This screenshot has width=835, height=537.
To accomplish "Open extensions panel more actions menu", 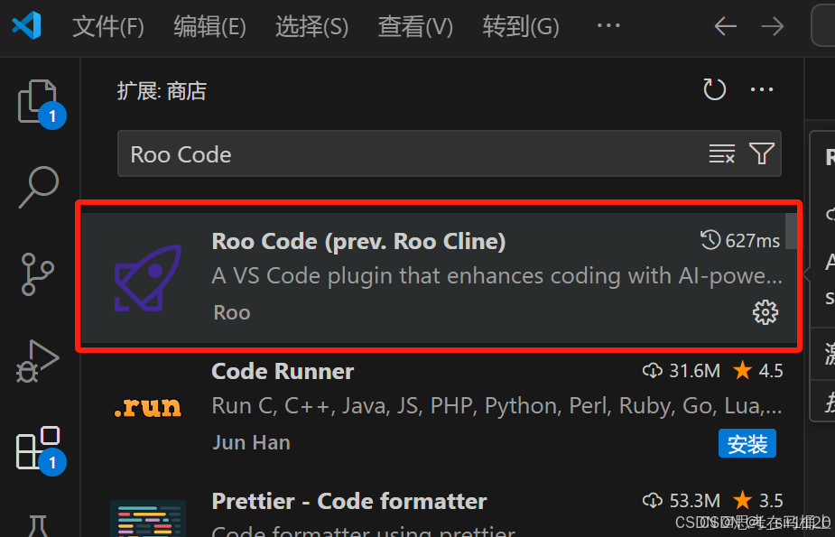I will pyautogui.click(x=762, y=89).
